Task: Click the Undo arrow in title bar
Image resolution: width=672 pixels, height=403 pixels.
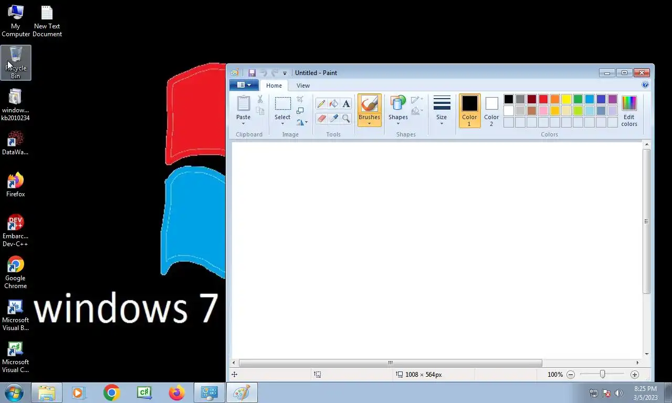Action: (x=264, y=73)
